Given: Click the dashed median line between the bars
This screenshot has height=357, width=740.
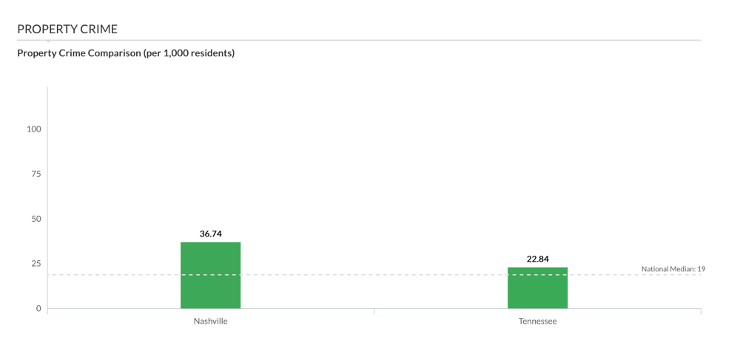Looking at the screenshot, I should tap(374, 275).
